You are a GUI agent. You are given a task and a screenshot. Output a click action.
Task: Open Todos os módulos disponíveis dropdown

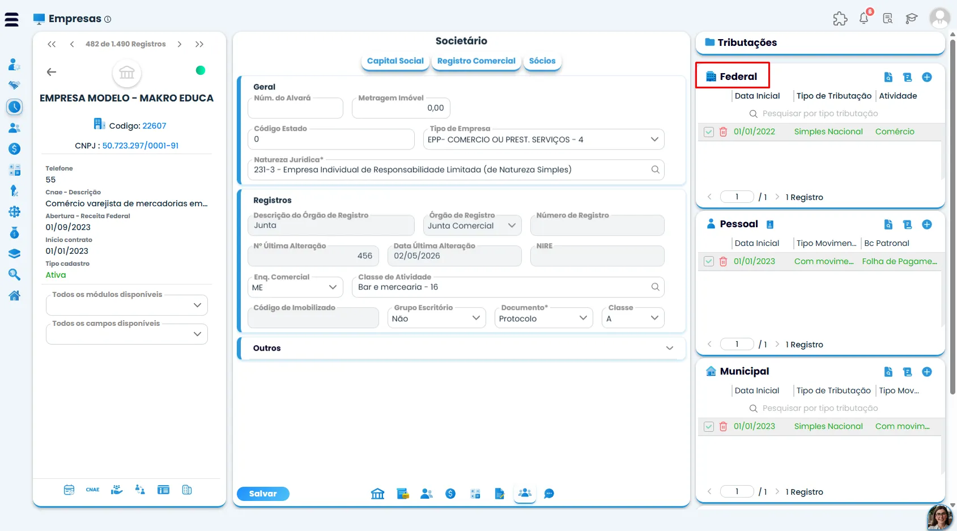pos(127,305)
